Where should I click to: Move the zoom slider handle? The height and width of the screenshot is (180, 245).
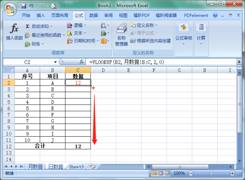tap(211, 173)
